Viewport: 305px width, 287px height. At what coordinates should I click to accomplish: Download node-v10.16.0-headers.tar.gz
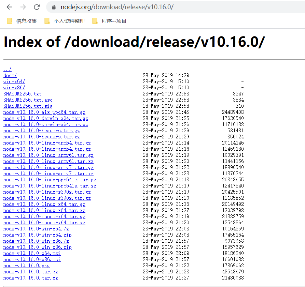42,131
